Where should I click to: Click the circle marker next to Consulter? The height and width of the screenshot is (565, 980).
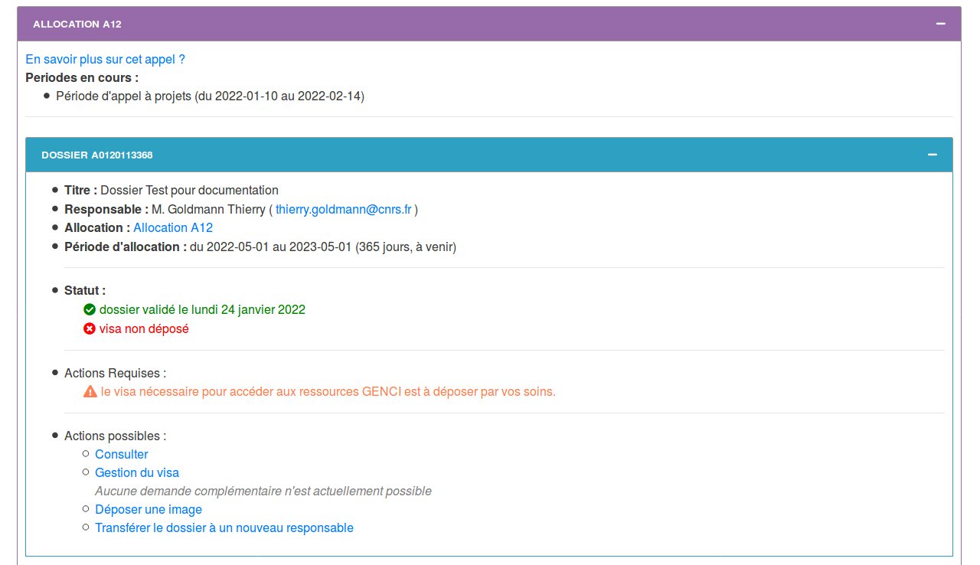pyautogui.click(x=84, y=453)
